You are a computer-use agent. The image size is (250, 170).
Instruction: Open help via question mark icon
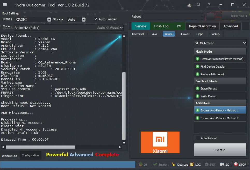[x=209, y=5]
